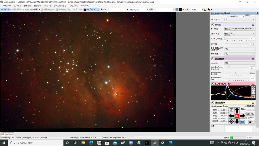Open 表示 (V) menu
Screen dimensions: 259x146
(37, 6)
